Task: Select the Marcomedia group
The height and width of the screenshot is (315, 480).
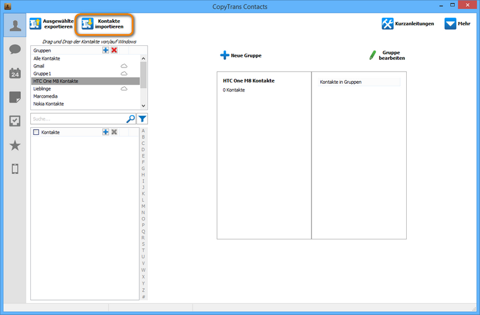Action: pos(85,96)
